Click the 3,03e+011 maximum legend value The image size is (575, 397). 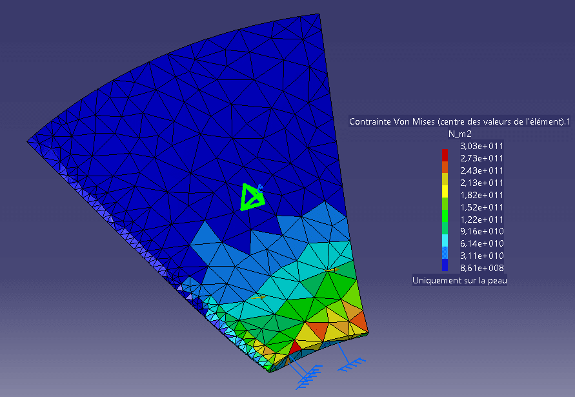coord(481,146)
